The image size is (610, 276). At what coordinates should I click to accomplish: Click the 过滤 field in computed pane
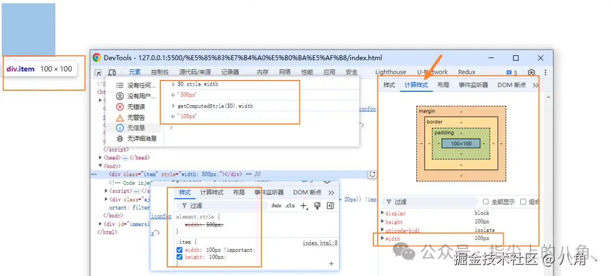[429, 202]
